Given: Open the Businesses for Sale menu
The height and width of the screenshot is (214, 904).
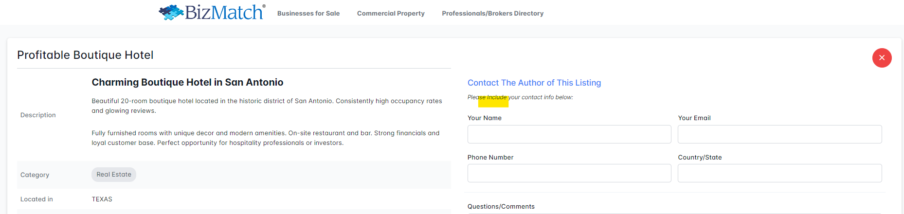Looking at the screenshot, I should coord(308,14).
